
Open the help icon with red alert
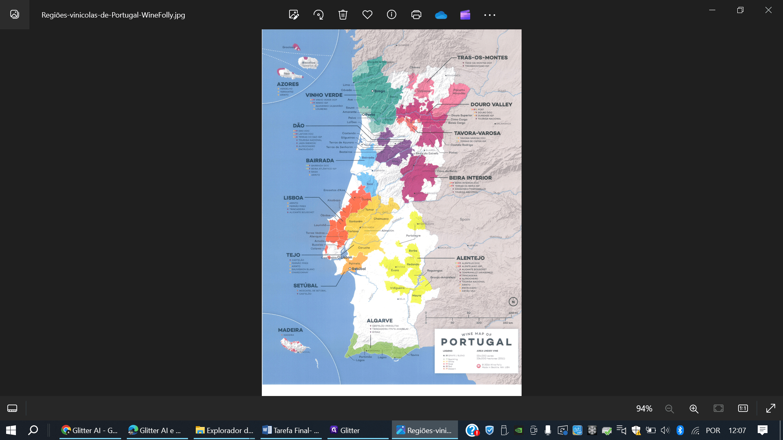coord(472,430)
